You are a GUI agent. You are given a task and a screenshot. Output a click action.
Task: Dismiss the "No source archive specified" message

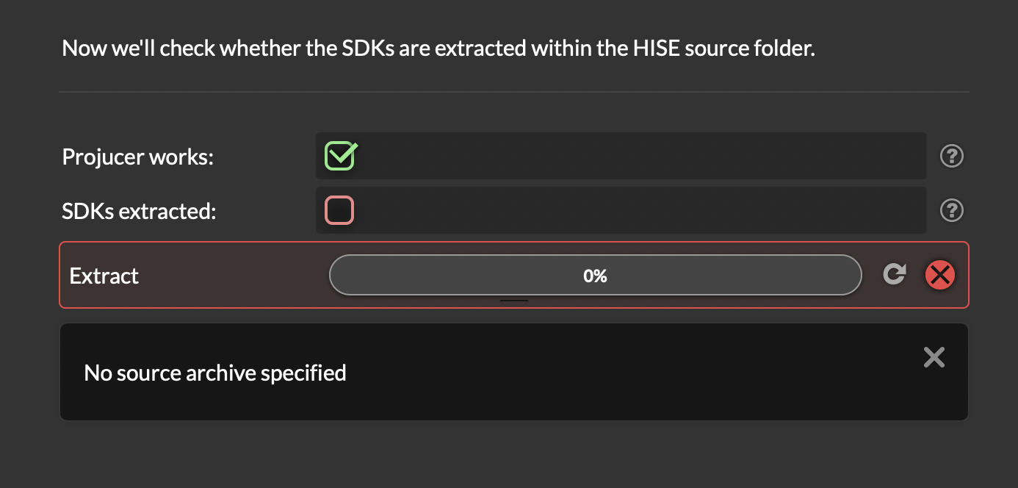click(x=934, y=357)
